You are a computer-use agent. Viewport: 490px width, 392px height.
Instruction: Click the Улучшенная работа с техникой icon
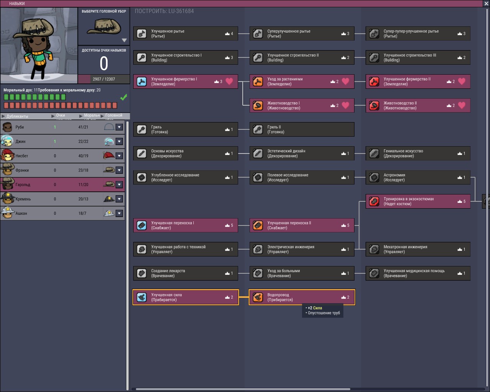[142, 249]
